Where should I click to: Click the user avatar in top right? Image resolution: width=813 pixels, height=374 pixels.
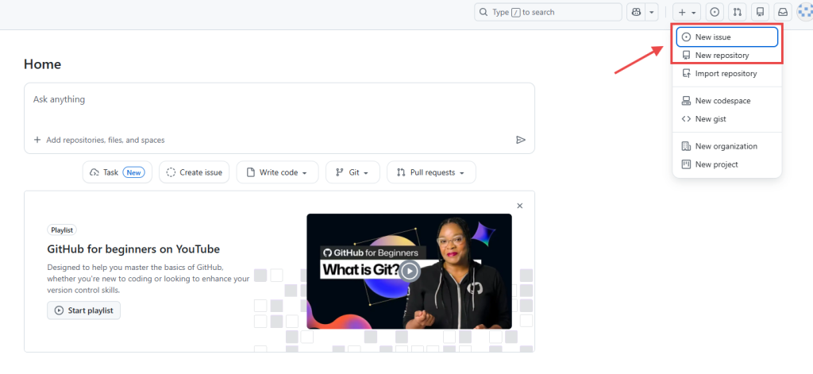804,12
